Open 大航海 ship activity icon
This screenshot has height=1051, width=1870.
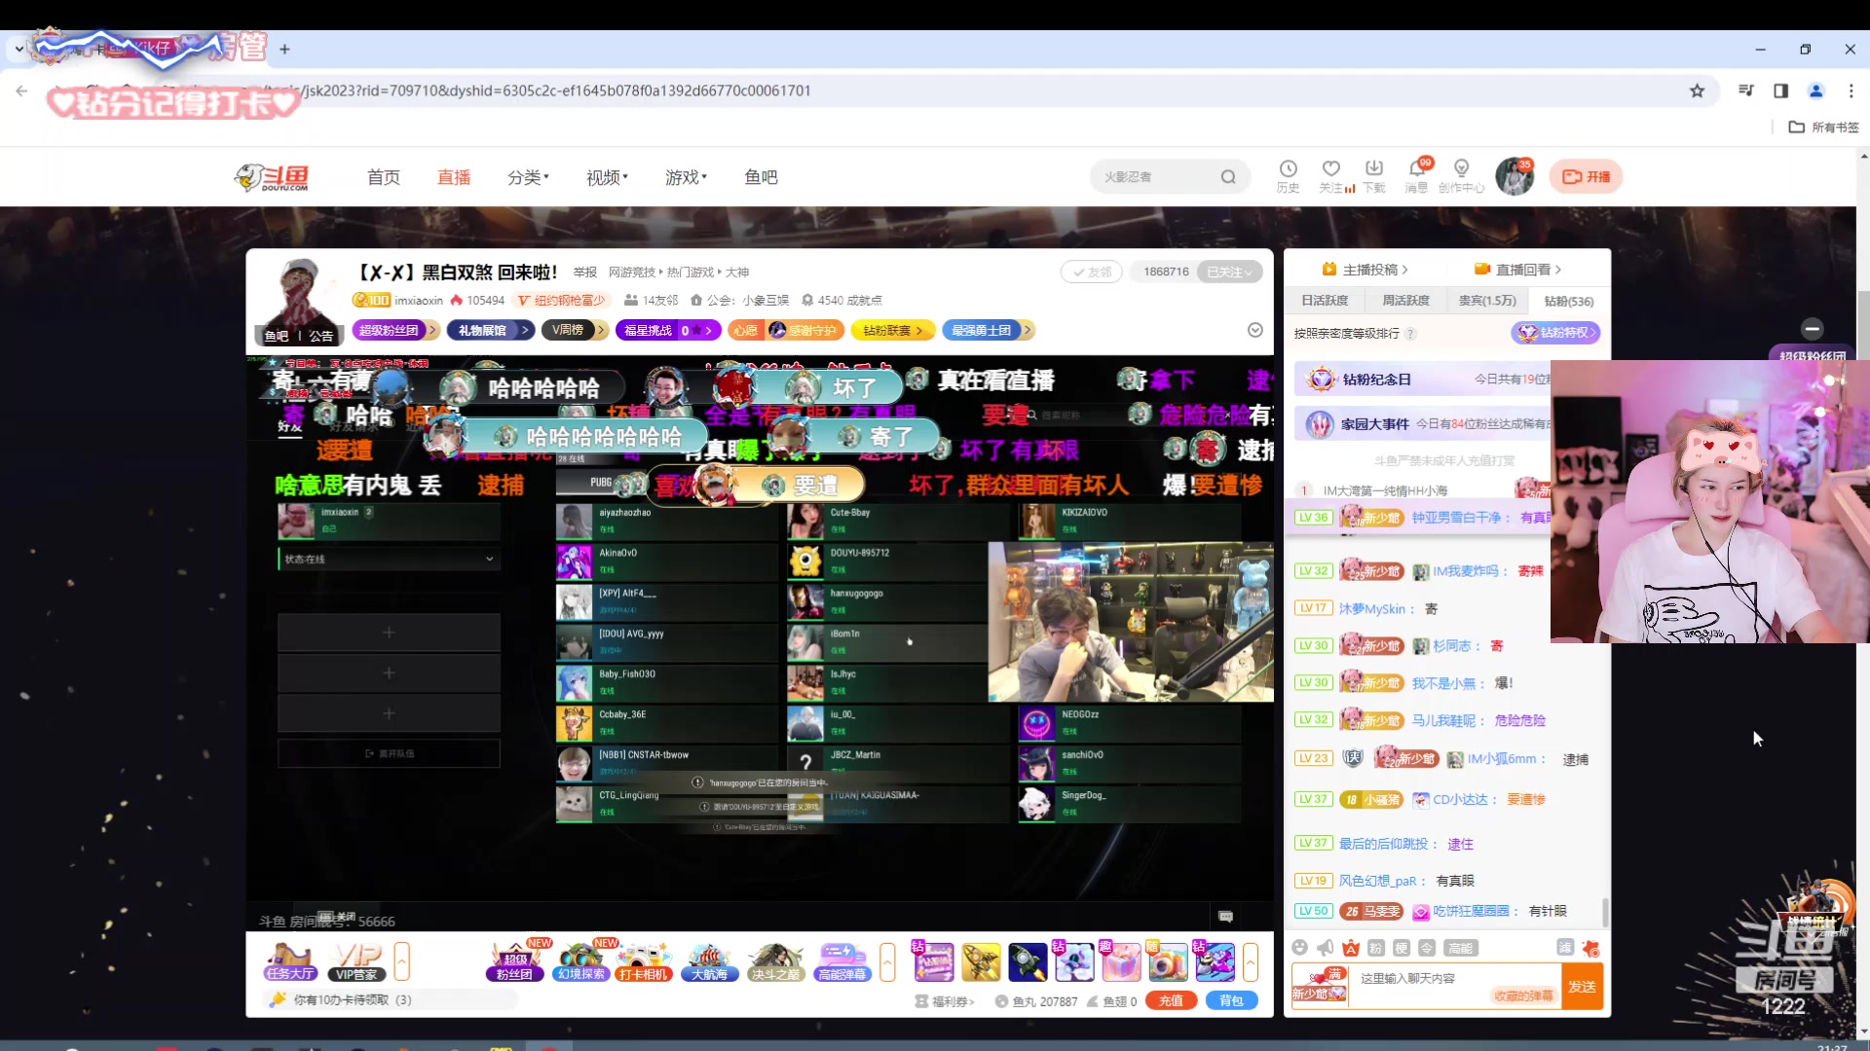tap(710, 961)
